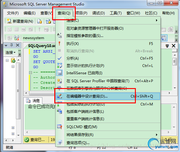Viewport: 180px width, 152px height.
Task: Click the messages pane scrollbar down arrow
Action: click(174, 127)
